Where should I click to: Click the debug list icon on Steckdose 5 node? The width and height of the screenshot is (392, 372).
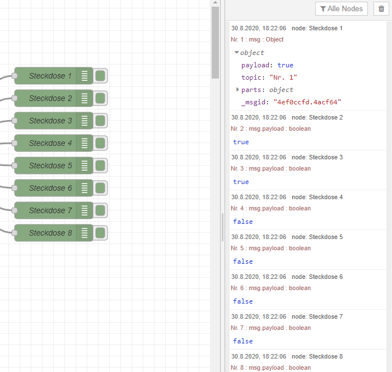point(85,166)
